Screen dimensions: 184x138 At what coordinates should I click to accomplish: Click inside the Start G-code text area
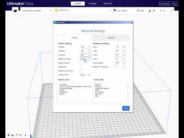pyautogui.click(x=75, y=92)
